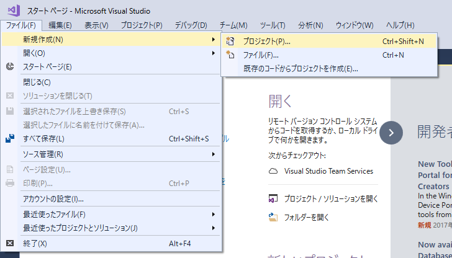
Task: Choose ソース管理(R) menu entry
Action: pos(111,154)
